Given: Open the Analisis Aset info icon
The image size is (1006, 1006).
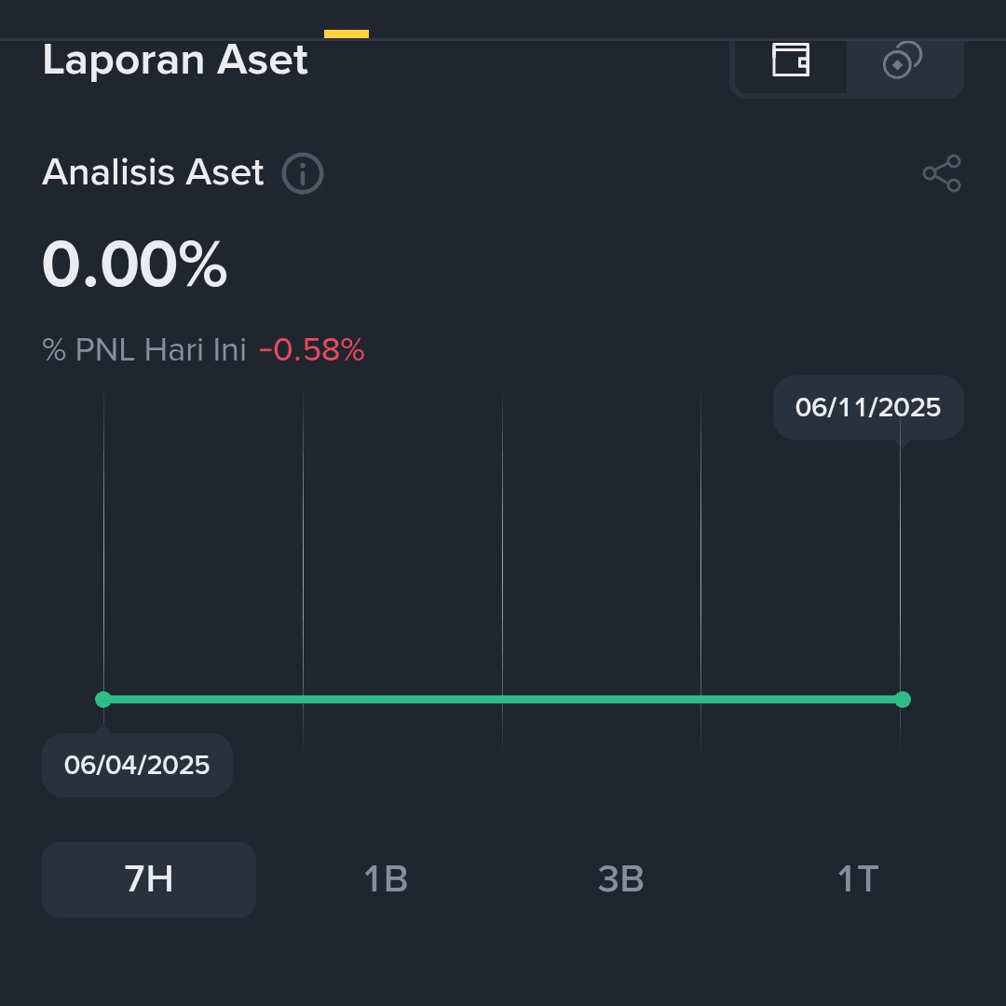Looking at the screenshot, I should pos(303,173).
